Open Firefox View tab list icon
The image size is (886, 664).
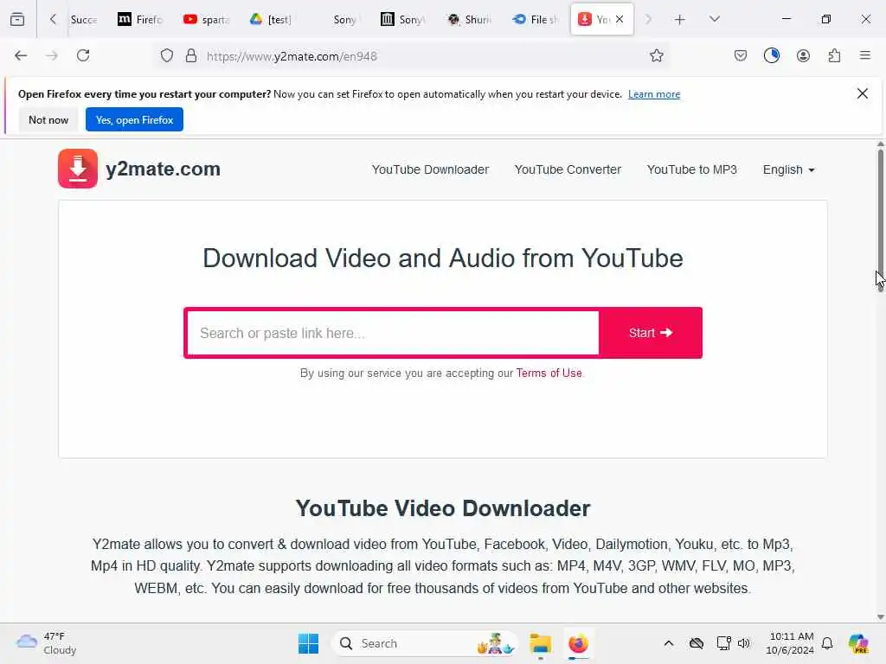tap(17, 19)
